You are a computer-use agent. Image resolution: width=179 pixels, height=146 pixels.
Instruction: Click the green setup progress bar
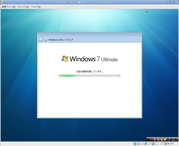(89, 75)
